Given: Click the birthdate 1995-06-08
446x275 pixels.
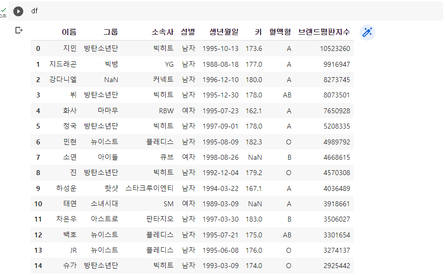Looking at the screenshot, I should coord(221,251).
